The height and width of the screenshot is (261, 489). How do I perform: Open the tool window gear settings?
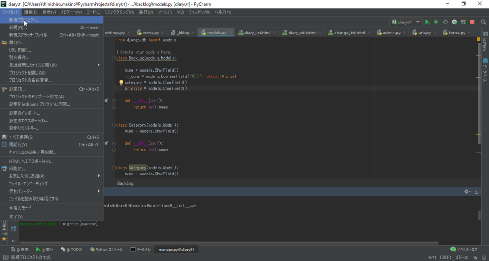[467, 191]
